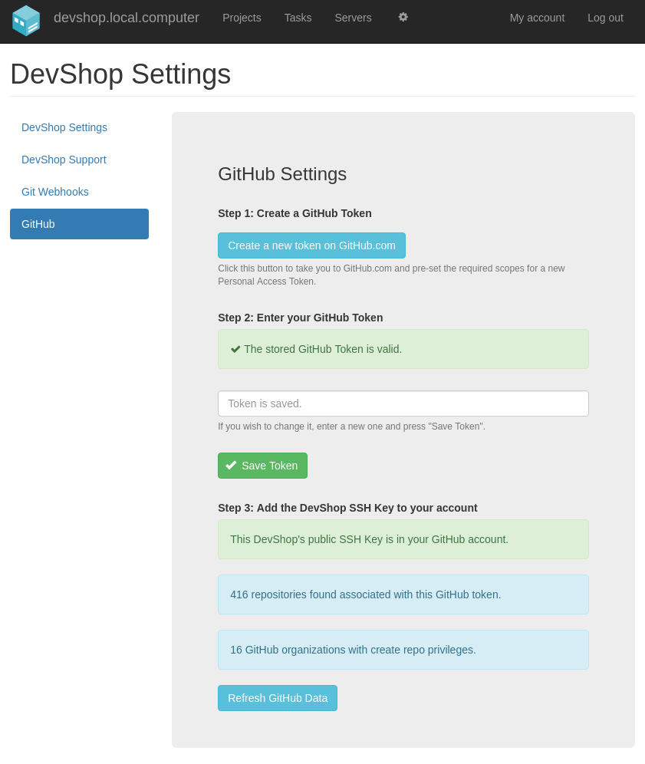
Task: Open the gear settings icon in navbar
Action: (x=403, y=18)
